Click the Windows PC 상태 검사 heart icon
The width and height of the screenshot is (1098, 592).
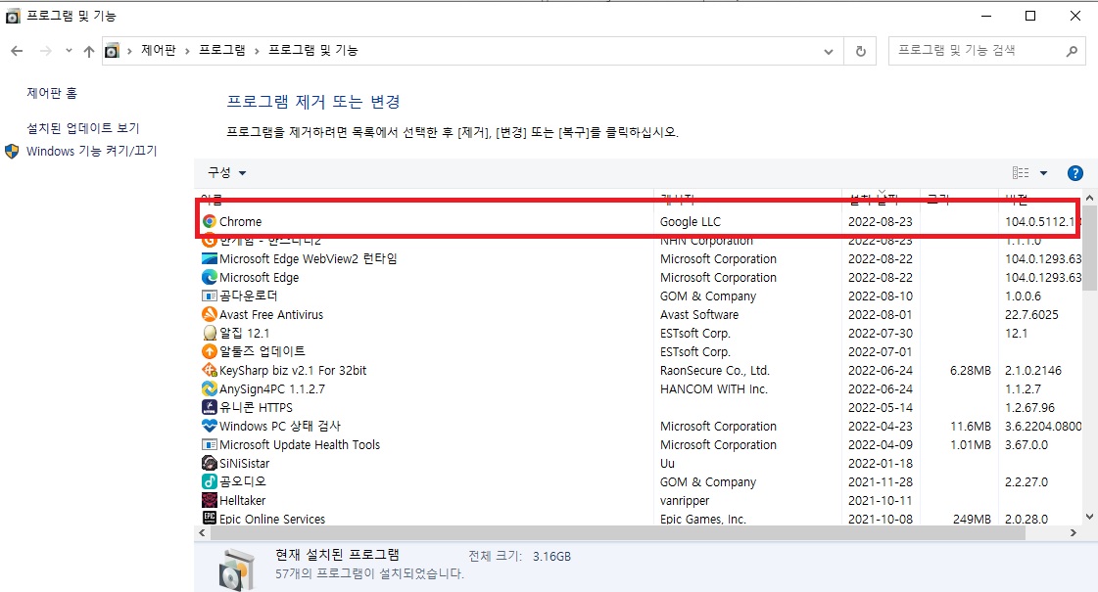[x=209, y=426]
